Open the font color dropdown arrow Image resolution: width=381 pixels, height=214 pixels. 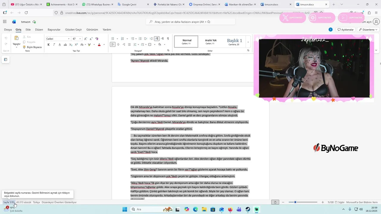[104, 45]
